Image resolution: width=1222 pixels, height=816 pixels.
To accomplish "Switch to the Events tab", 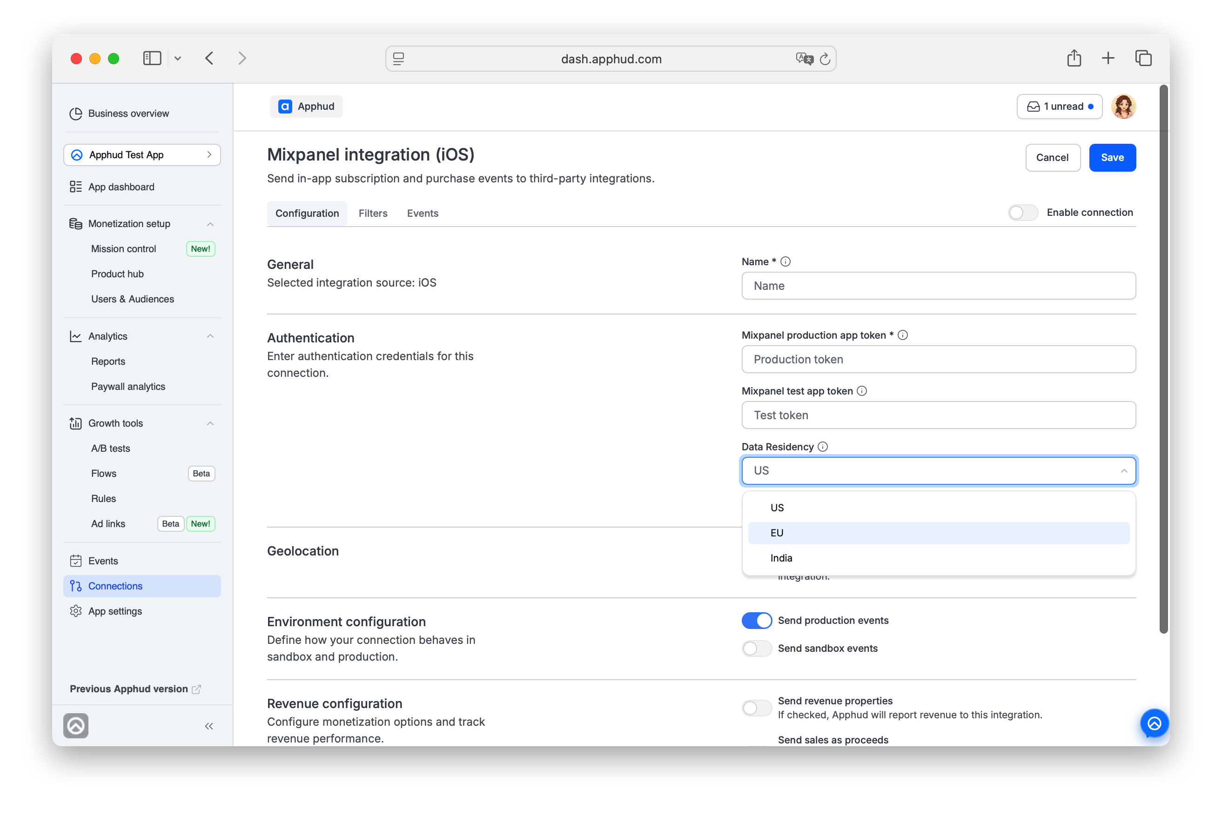I will [423, 214].
